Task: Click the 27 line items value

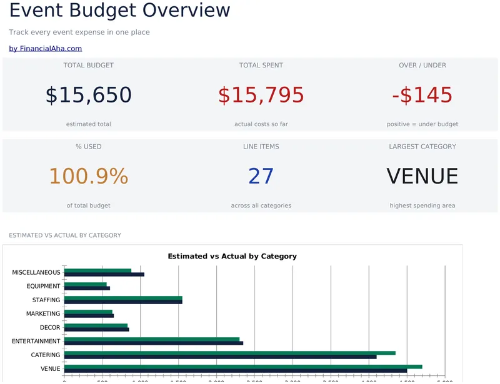Action: pos(261,176)
